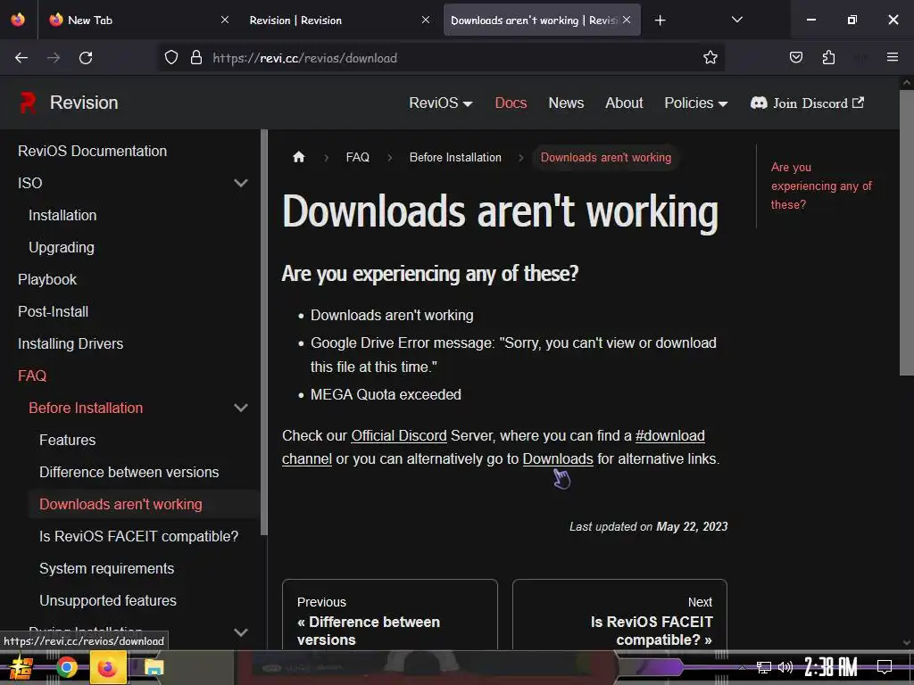Reload the current page
The image size is (914, 685).
tap(86, 58)
